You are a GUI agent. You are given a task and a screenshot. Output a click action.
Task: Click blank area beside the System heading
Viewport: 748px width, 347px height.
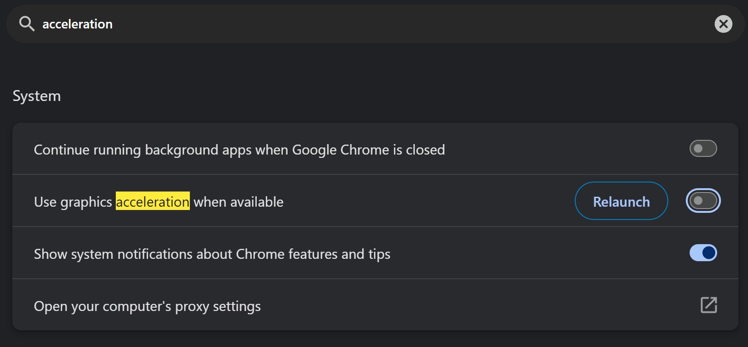pyautogui.click(x=380, y=96)
